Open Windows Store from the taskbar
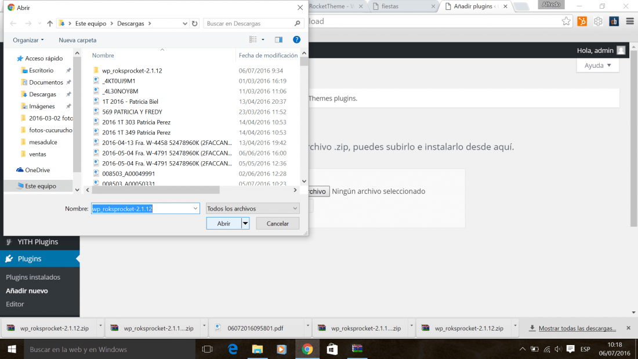Image resolution: width=638 pixels, height=359 pixels. tap(332, 349)
